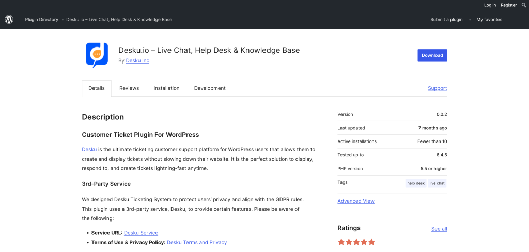Open the Installation tab

(x=166, y=88)
